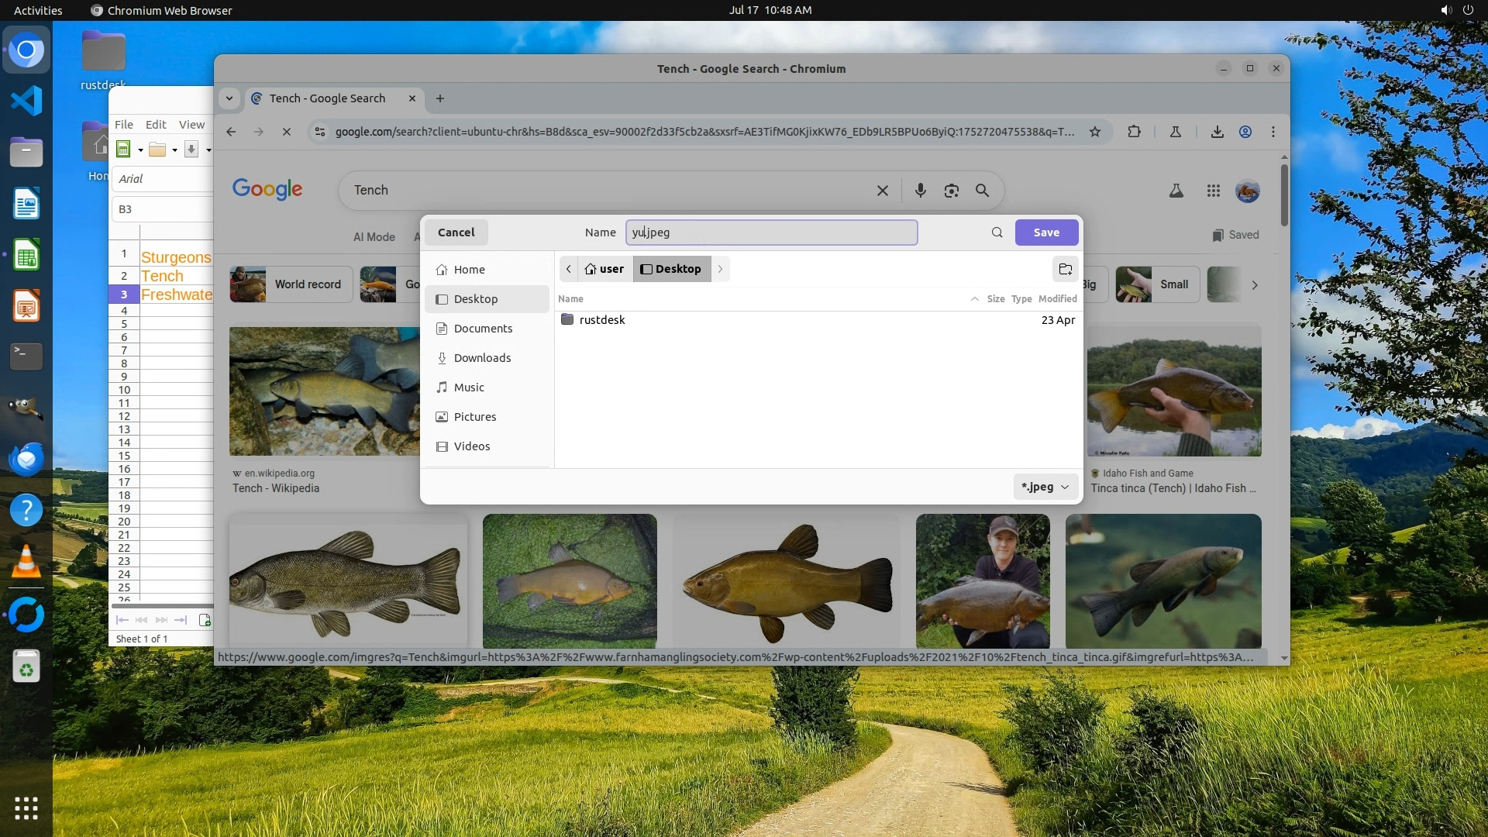Expand the tab search dropdown arrow

pyautogui.click(x=229, y=98)
